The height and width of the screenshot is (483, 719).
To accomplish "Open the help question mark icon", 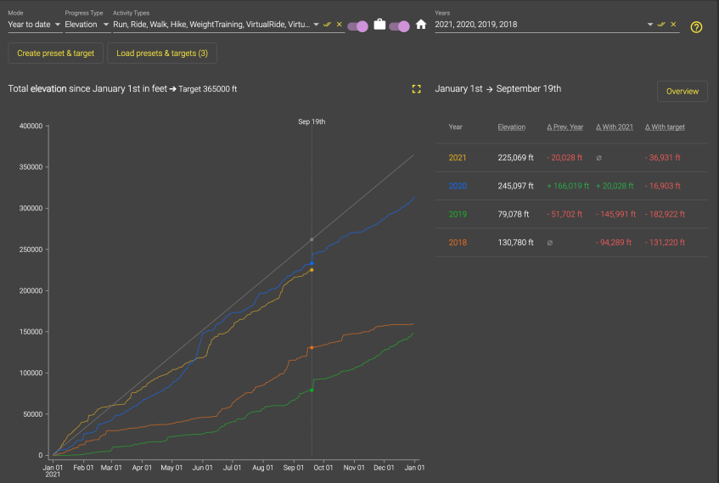I will [x=696, y=26].
